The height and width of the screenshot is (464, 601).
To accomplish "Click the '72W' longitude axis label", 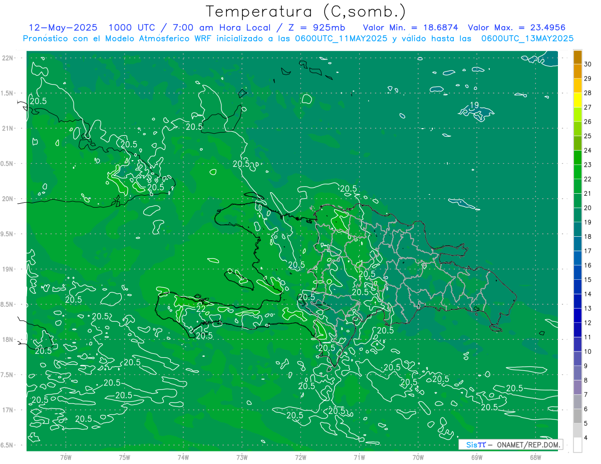I will (x=300, y=456).
